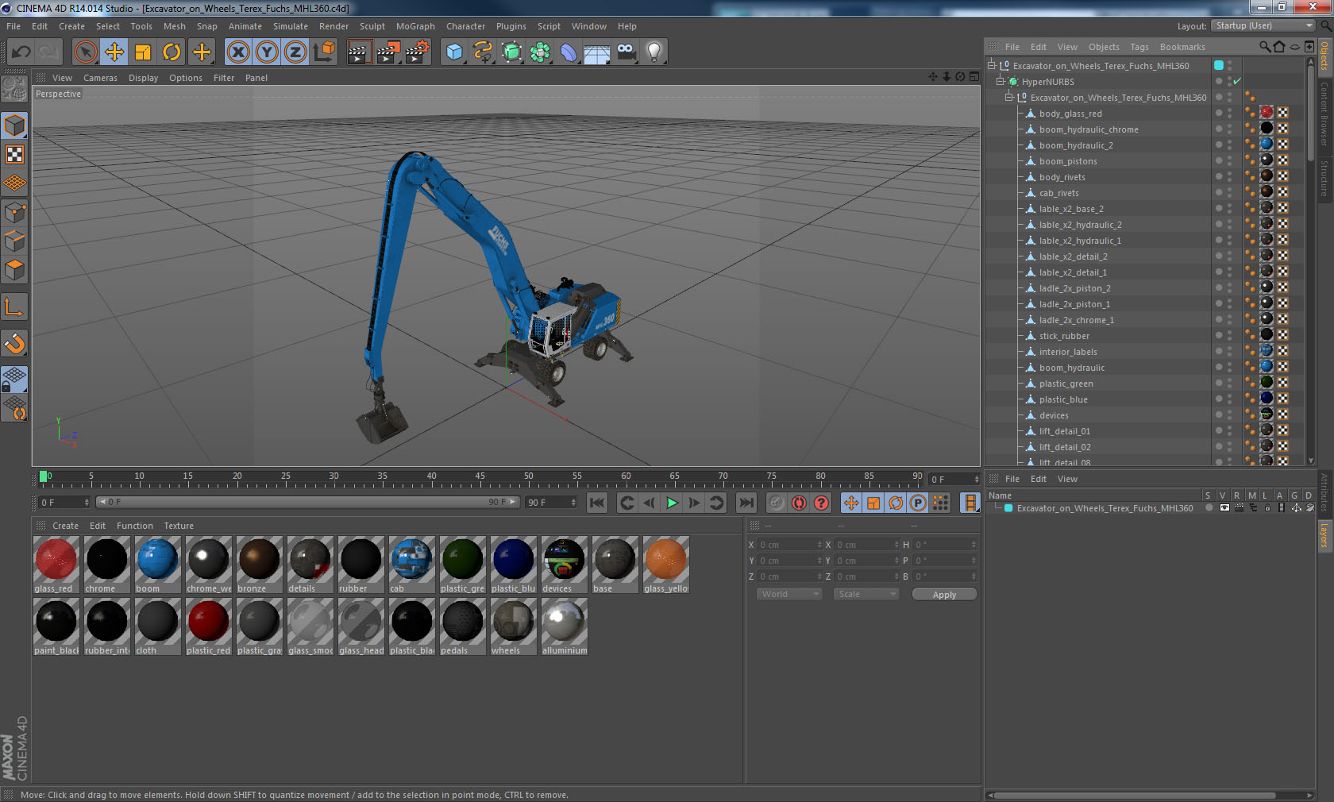The image size is (1334, 802).
Task: Open the vertical Content Browser tab
Action: (x=1324, y=113)
